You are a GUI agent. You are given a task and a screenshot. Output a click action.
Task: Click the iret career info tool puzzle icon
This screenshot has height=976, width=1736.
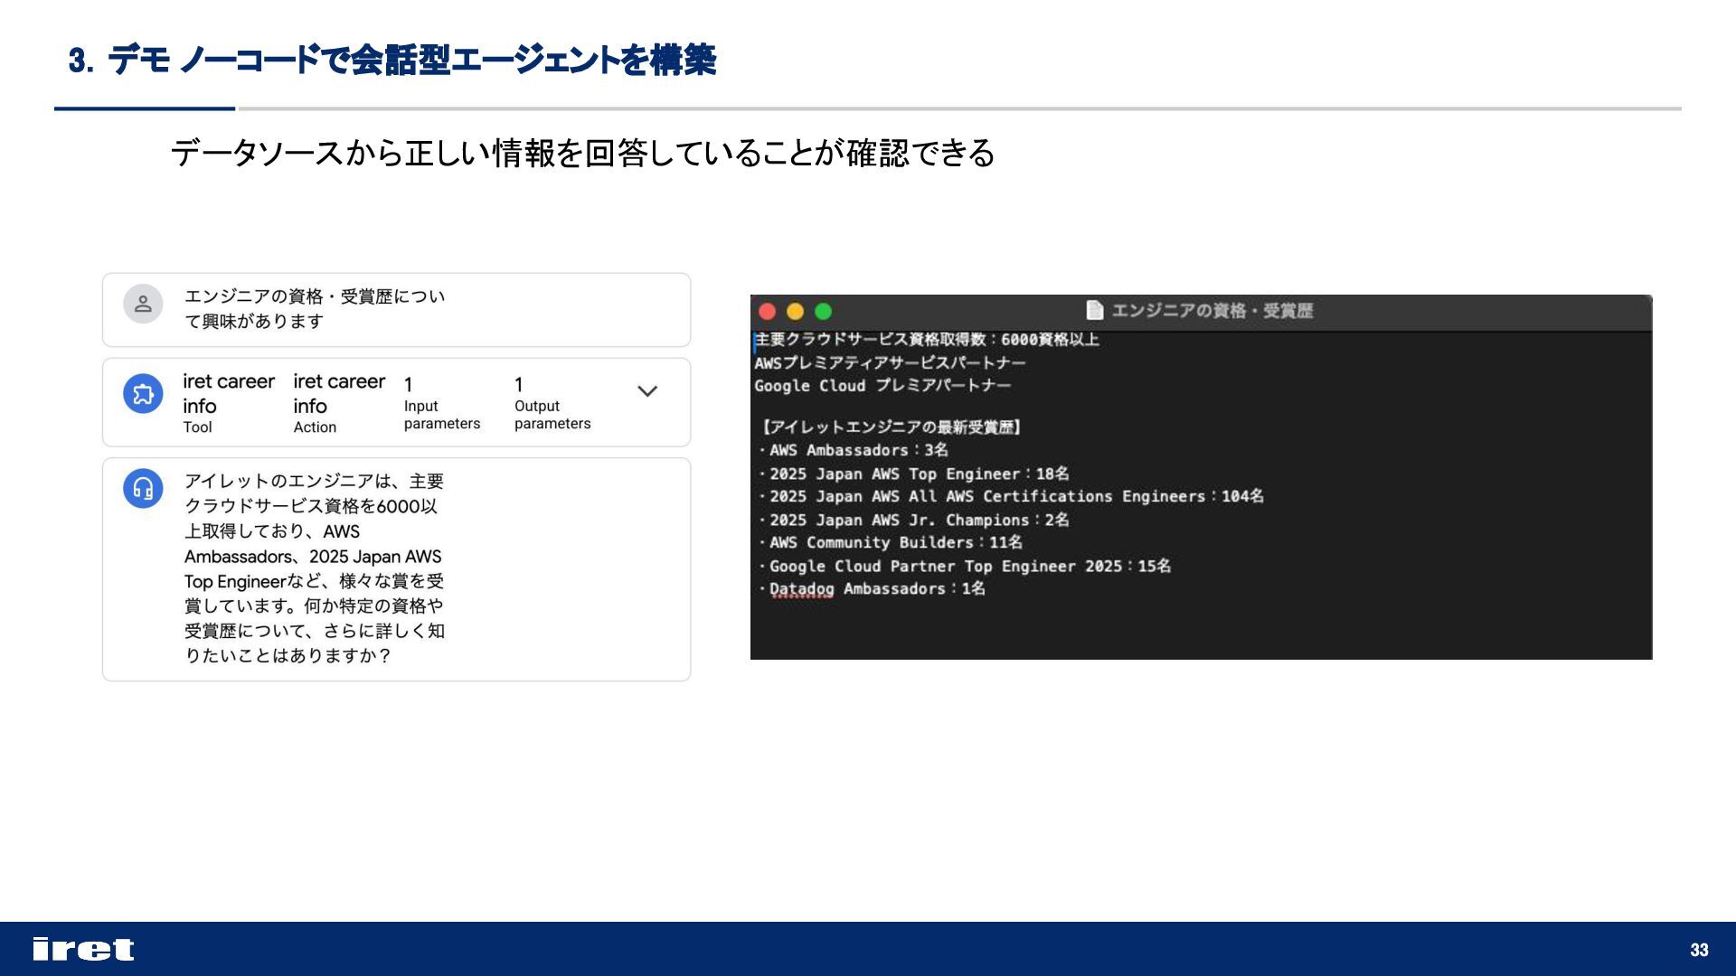pos(143,394)
